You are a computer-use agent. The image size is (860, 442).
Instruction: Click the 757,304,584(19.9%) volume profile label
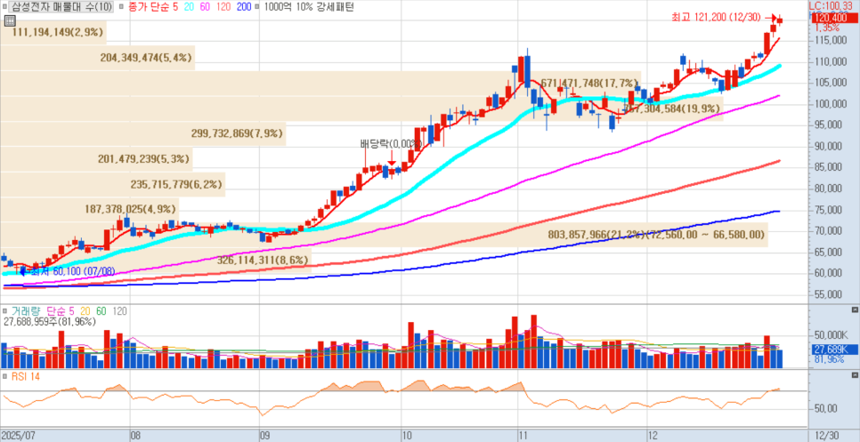point(672,108)
